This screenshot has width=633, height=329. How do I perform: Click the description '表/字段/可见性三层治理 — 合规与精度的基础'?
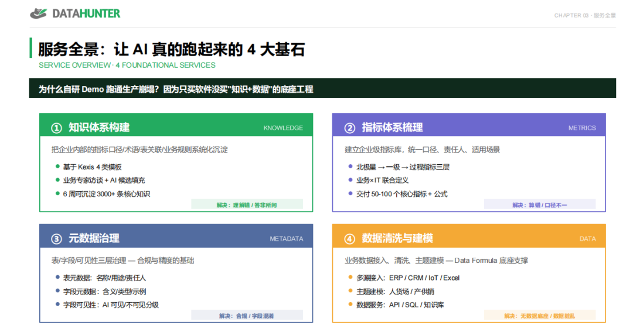point(122,261)
